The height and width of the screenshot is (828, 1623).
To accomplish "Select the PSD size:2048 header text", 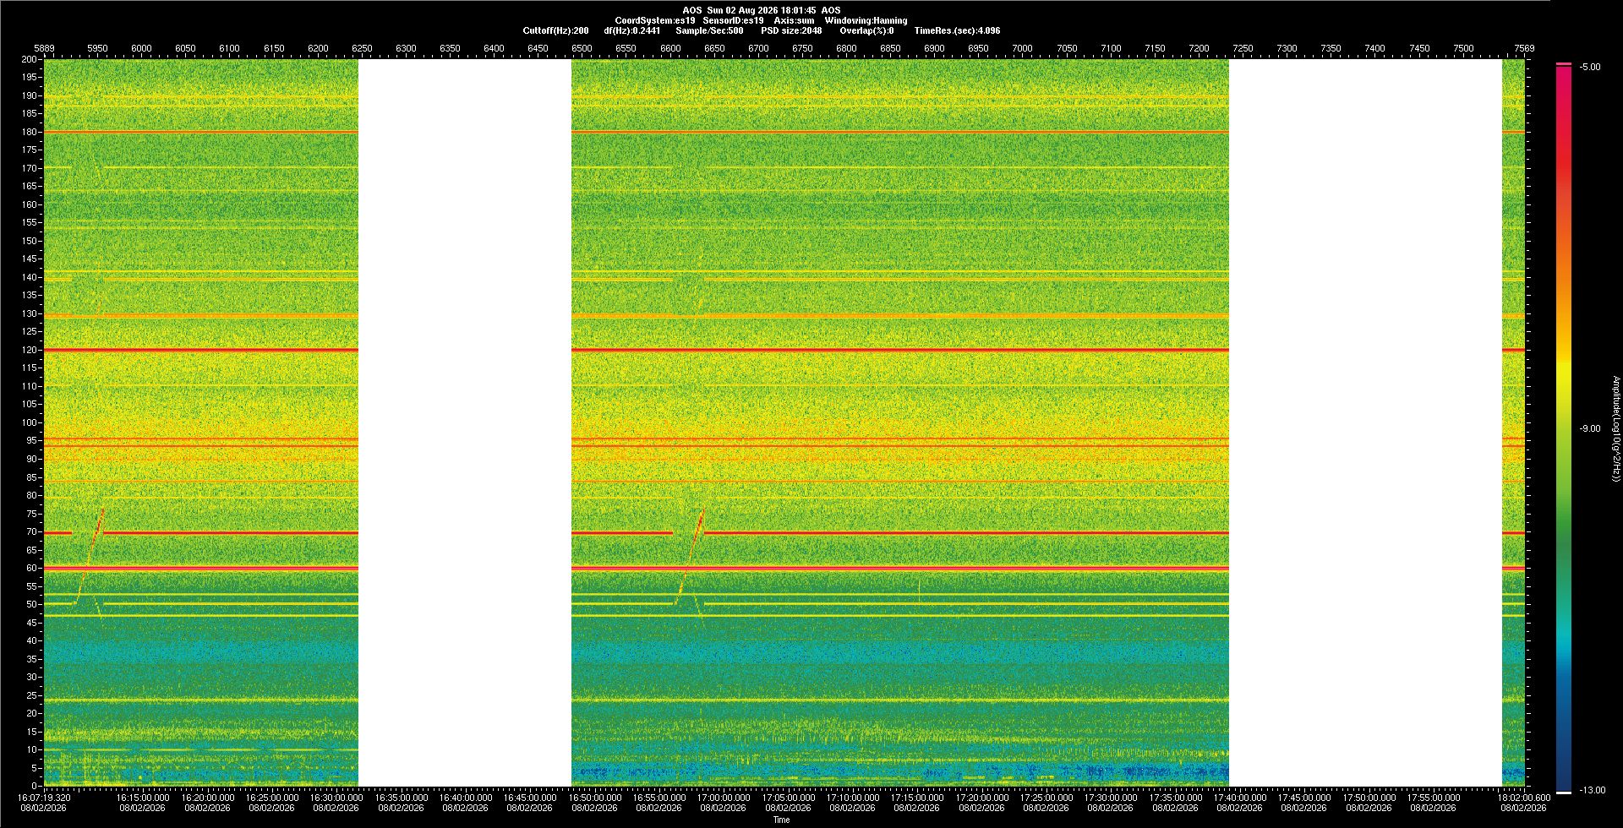I will coord(791,30).
